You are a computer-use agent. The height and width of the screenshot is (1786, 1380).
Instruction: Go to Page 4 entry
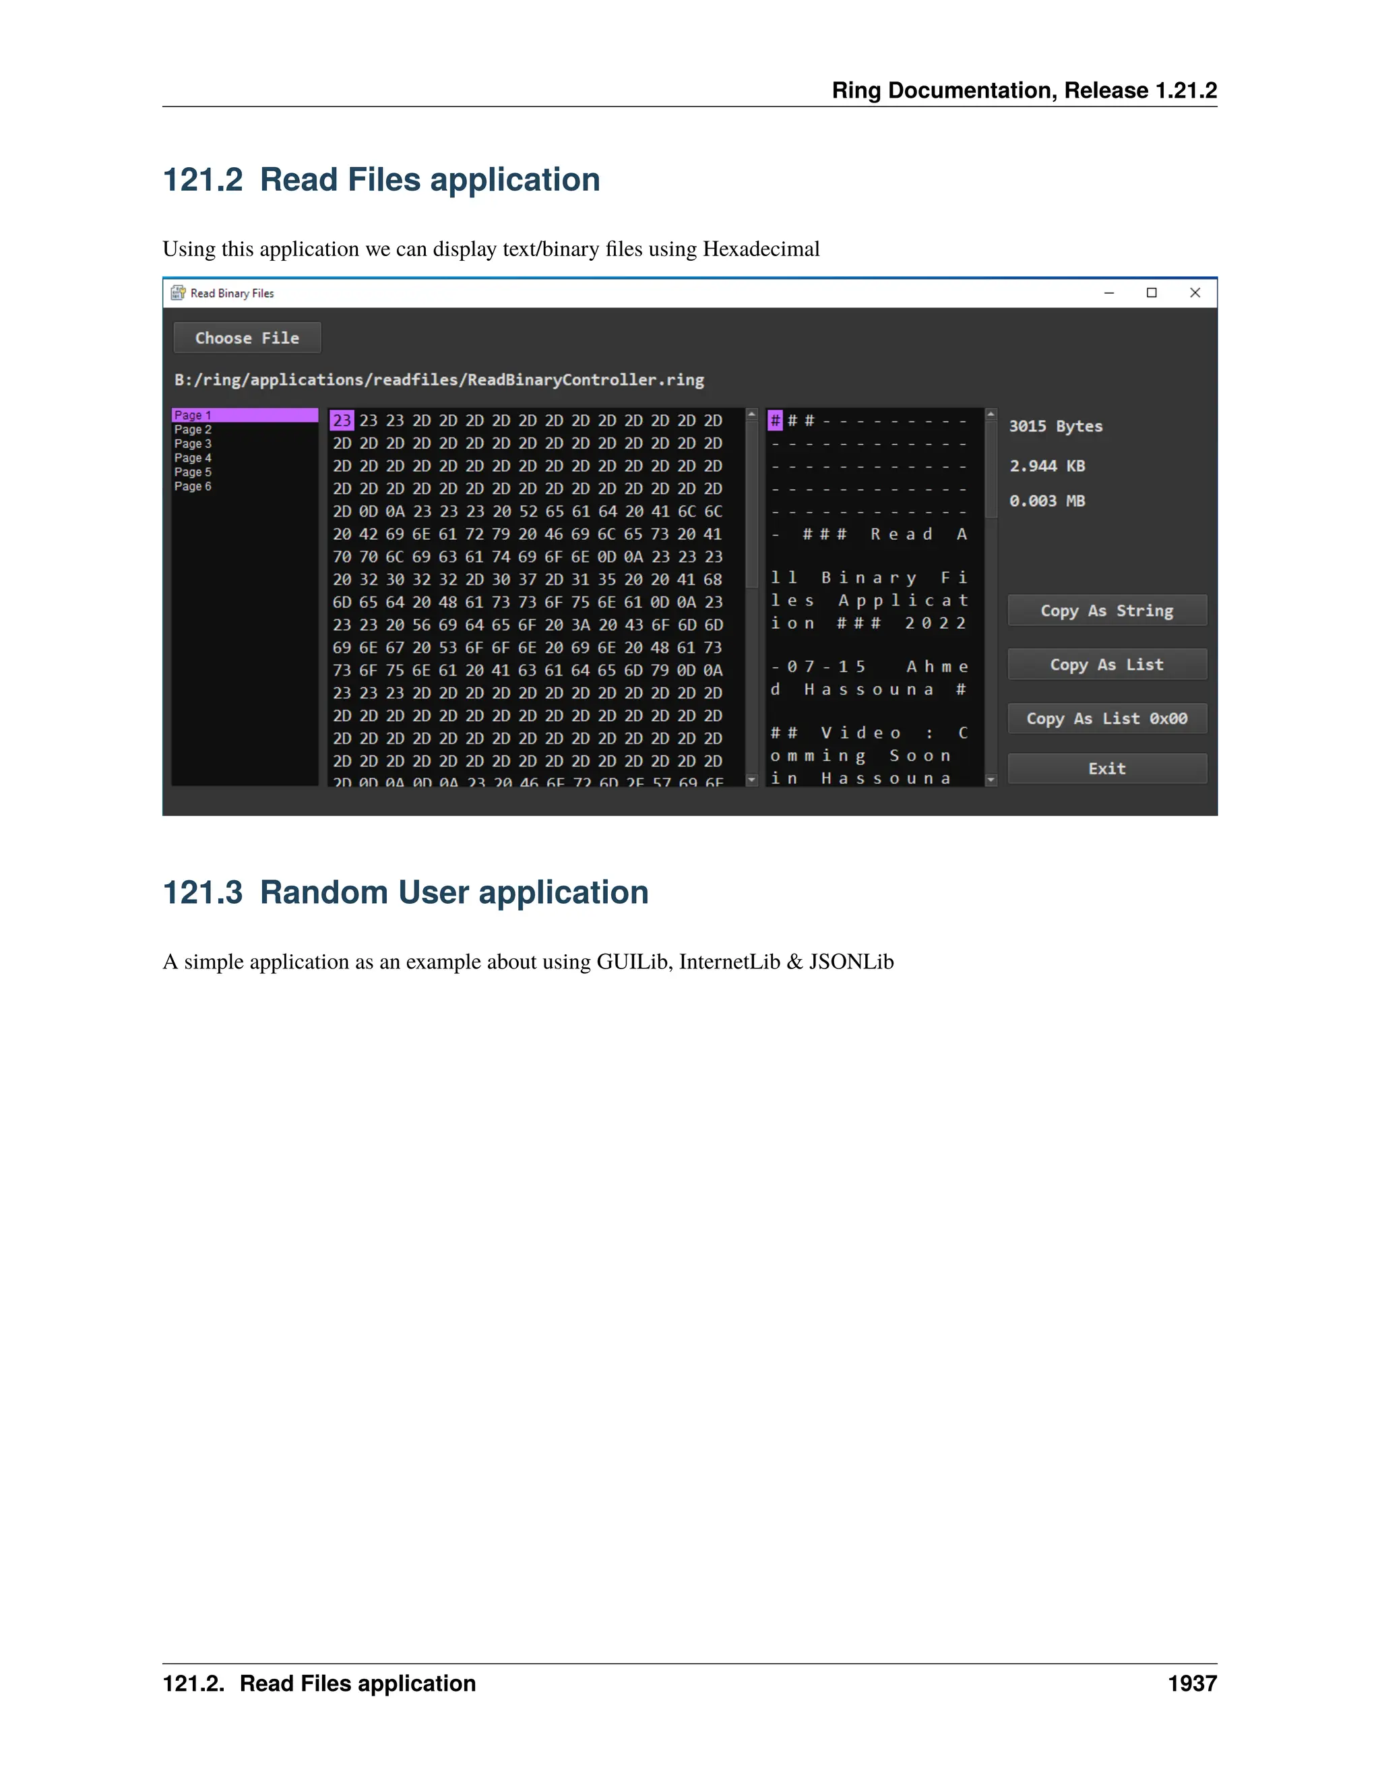pyautogui.click(x=193, y=458)
